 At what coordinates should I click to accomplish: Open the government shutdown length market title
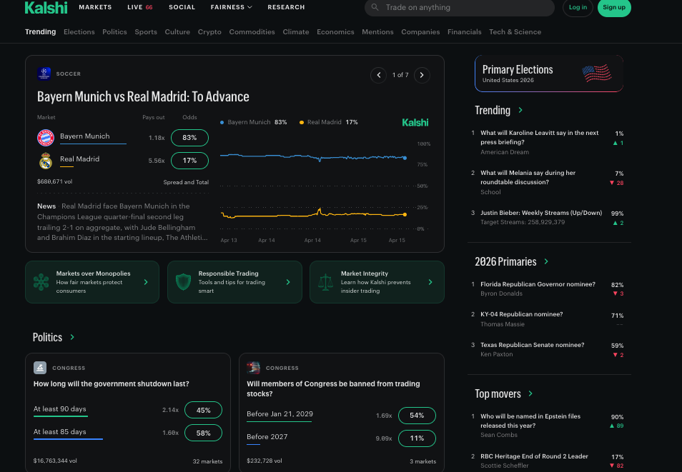click(x=112, y=383)
